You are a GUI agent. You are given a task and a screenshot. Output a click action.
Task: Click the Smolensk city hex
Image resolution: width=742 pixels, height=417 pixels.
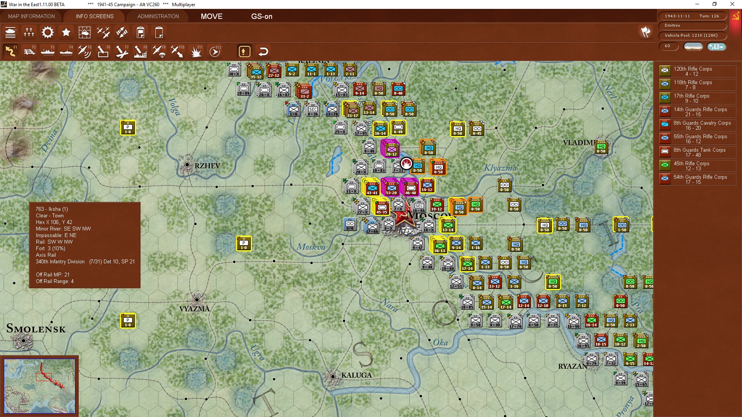[x=23, y=341]
